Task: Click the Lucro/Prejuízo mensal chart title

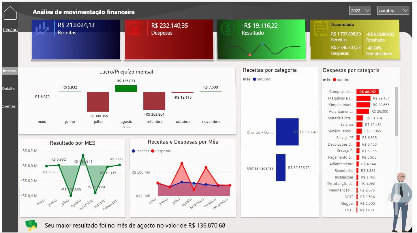Action: [126, 72]
